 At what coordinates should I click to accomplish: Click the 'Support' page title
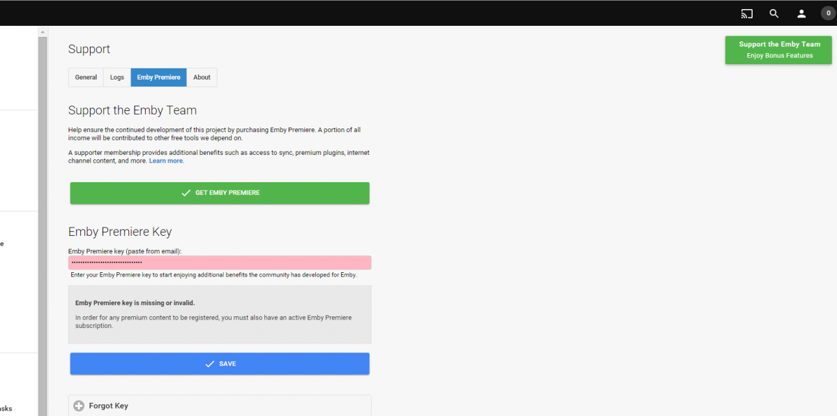point(89,49)
